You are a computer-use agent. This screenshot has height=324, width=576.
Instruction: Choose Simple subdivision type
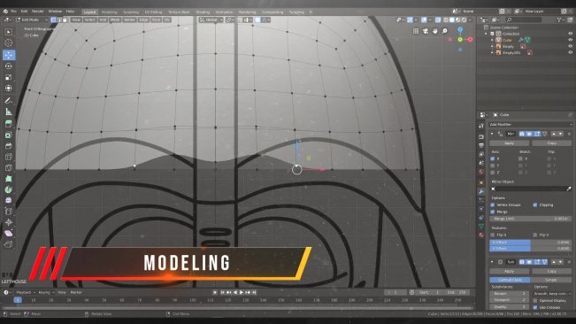[551, 280]
